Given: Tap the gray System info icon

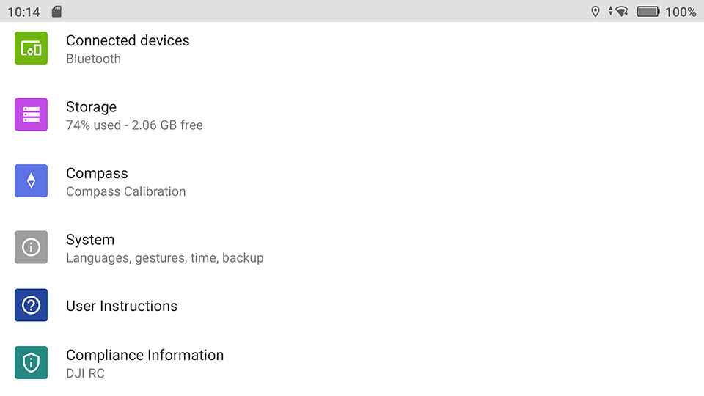Looking at the screenshot, I should point(31,247).
